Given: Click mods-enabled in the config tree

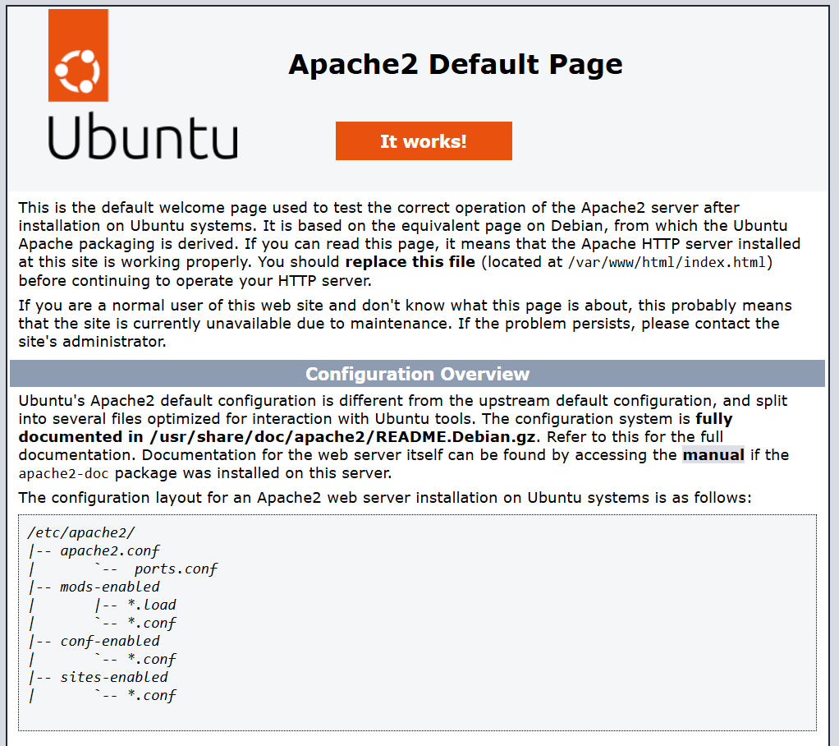Looking at the screenshot, I should (110, 587).
